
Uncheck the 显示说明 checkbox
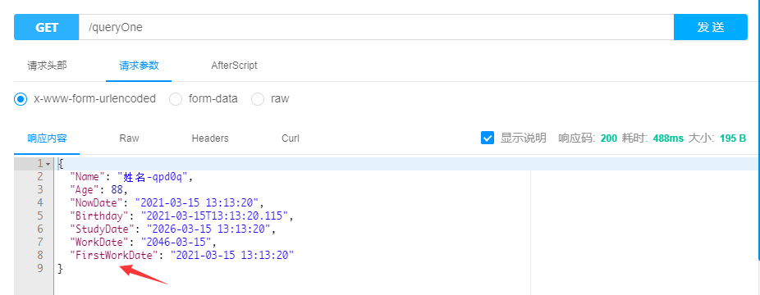(488, 138)
